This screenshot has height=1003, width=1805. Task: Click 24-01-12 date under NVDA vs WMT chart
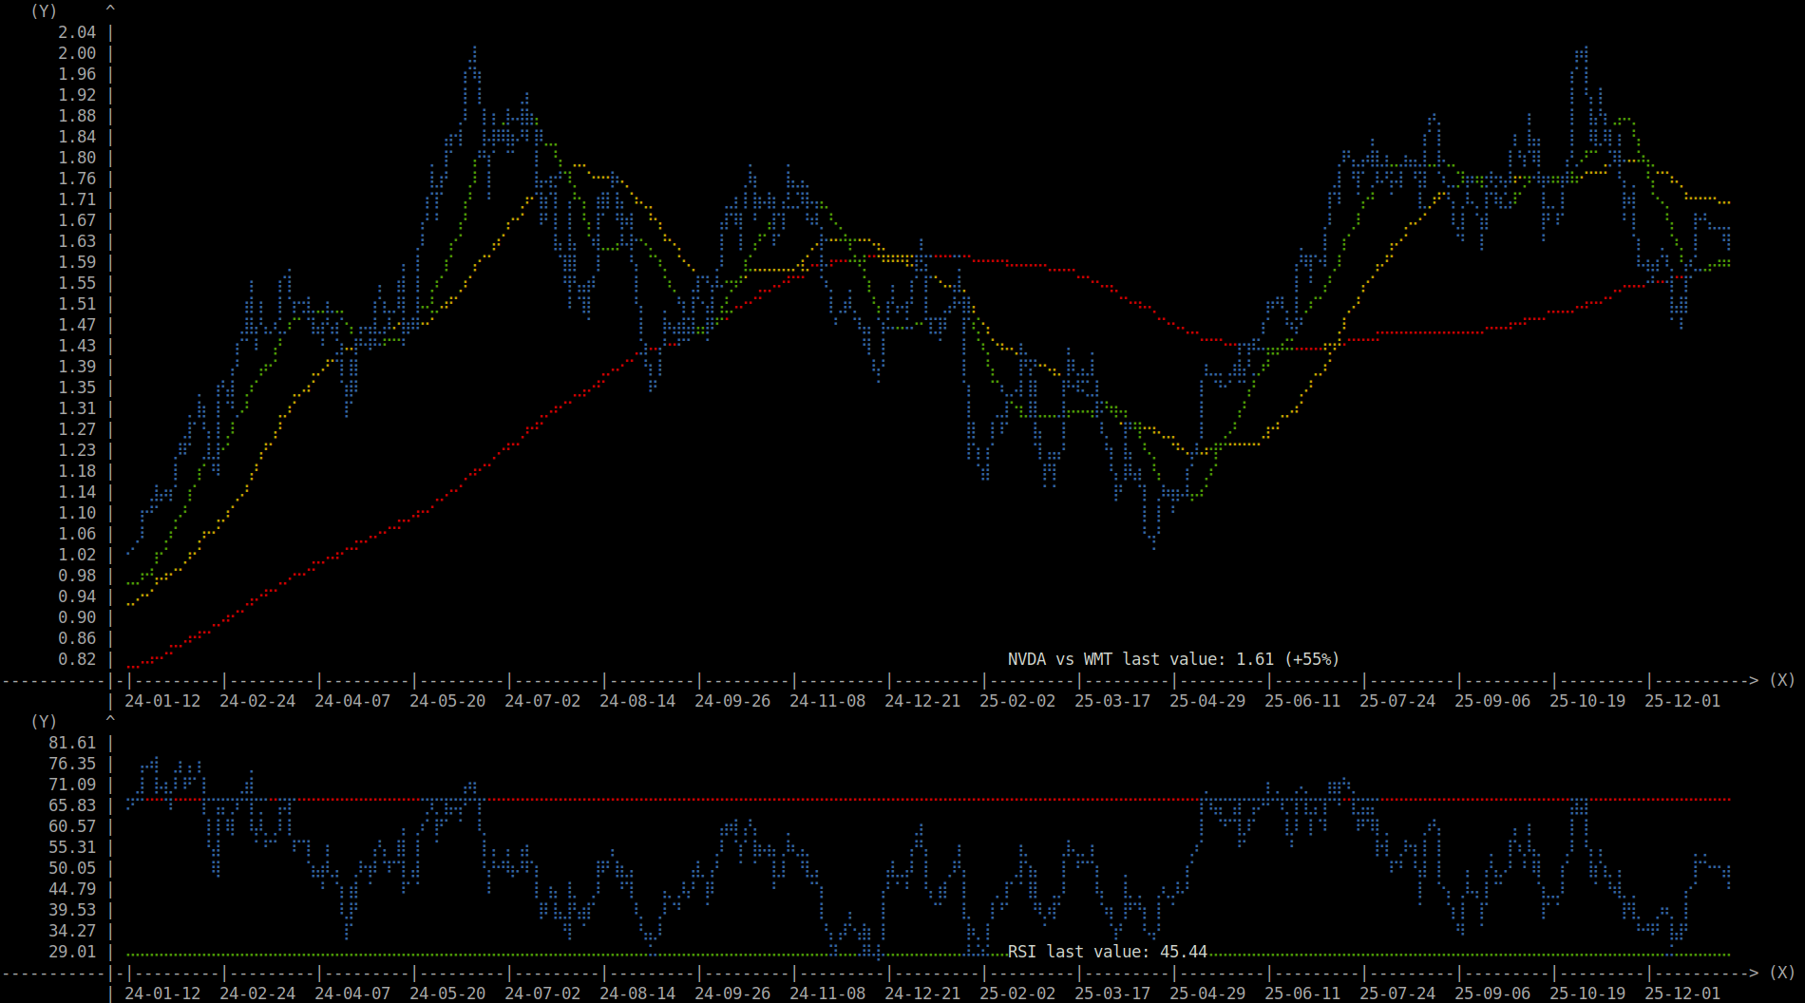[162, 701]
